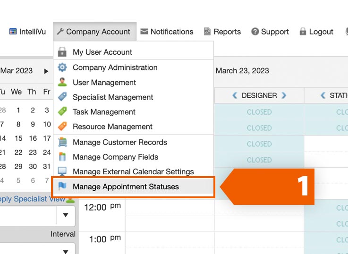Click the orange tag Resource Management icon
Screen dimensions: 348x254
pos(62,126)
